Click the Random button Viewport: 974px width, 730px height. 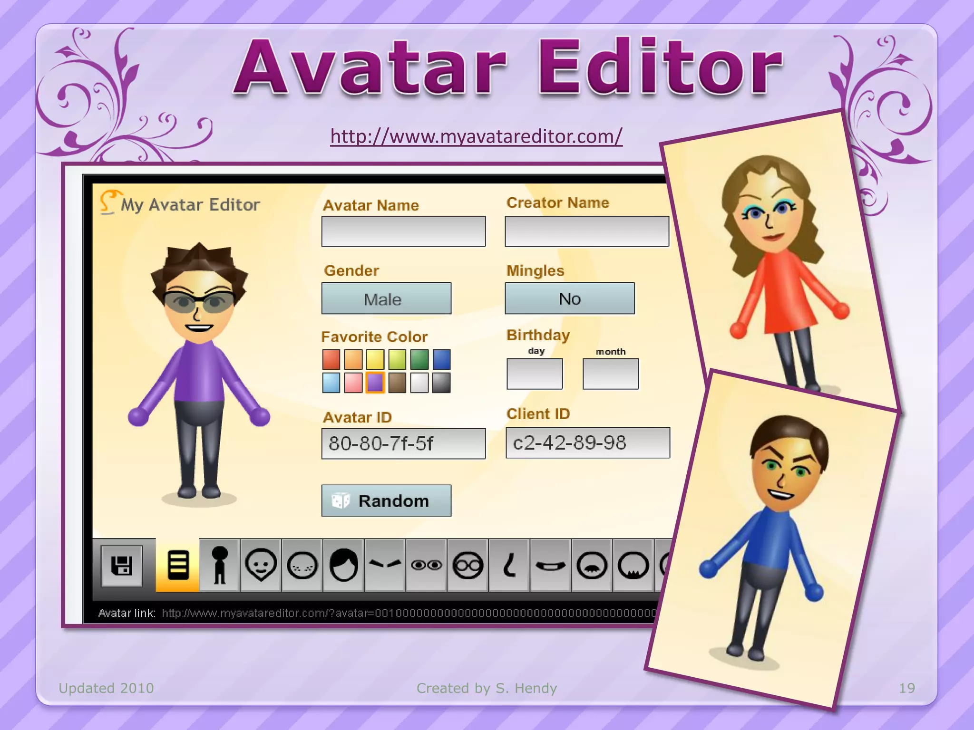point(386,500)
